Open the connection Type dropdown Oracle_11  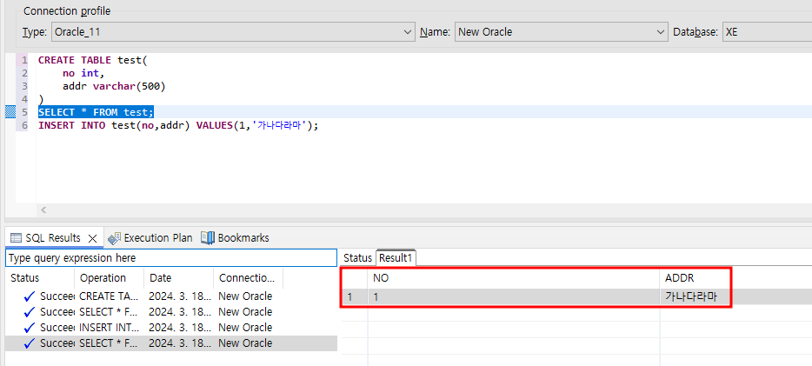point(233,31)
